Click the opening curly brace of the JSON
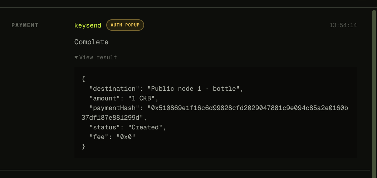 (83, 79)
